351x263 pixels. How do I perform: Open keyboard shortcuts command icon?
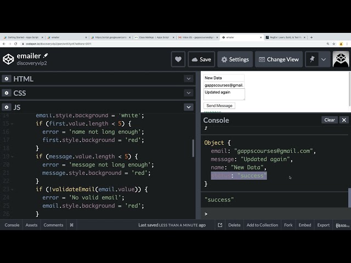[x=72, y=225]
